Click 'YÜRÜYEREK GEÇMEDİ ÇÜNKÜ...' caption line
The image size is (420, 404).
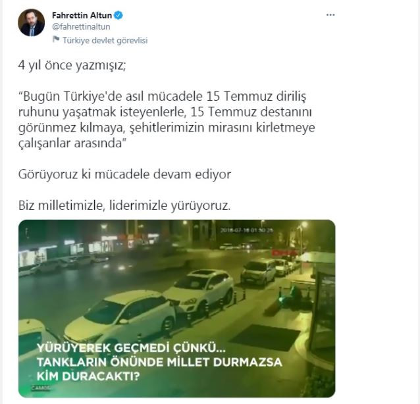pos(131,348)
